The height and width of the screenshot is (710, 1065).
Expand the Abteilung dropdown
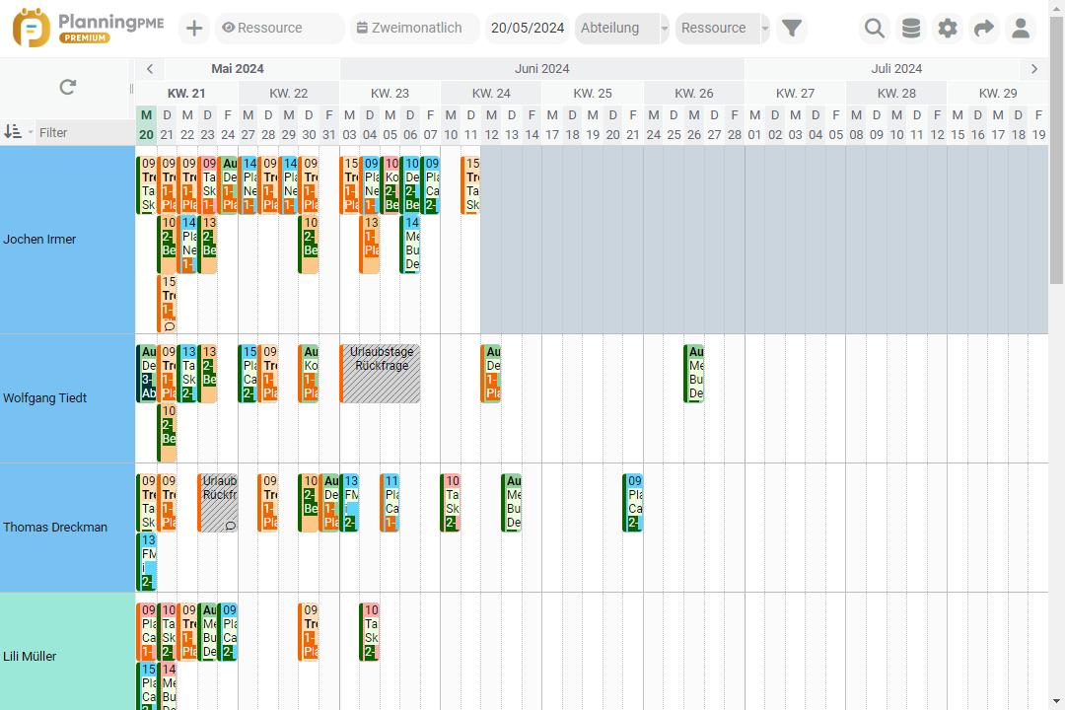664,29
